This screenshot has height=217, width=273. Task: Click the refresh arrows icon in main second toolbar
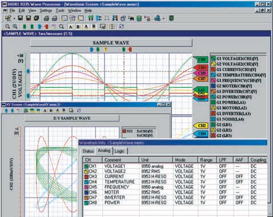click(x=121, y=26)
